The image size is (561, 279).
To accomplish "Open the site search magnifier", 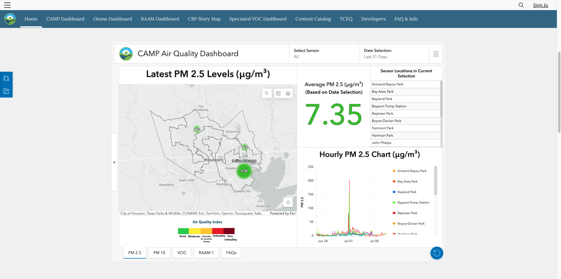I will [521, 5].
